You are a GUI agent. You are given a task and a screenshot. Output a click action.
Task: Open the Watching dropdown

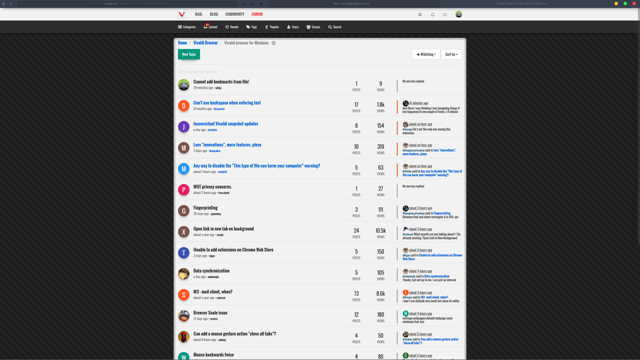point(426,54)
